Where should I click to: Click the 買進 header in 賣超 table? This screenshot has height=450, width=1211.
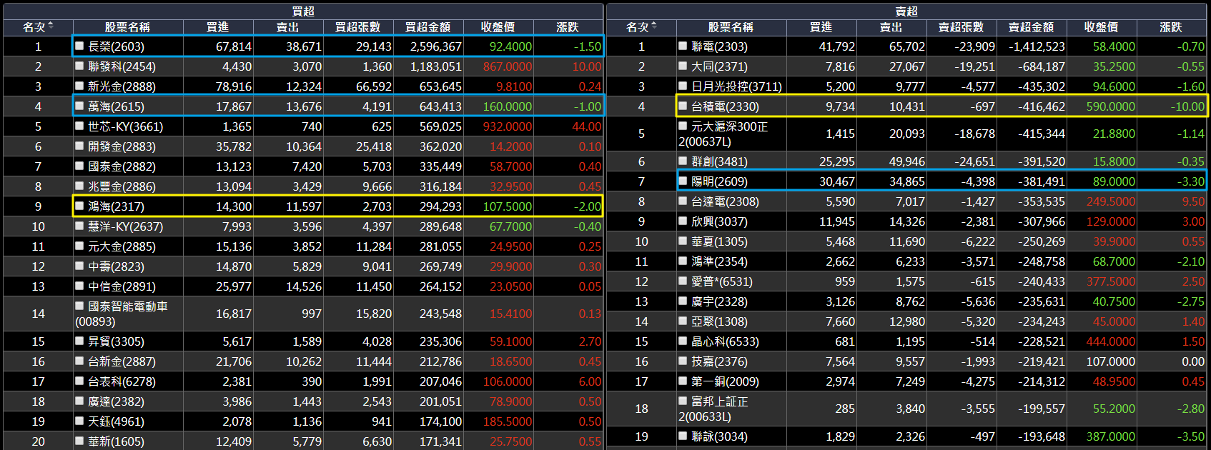point(821,27)
